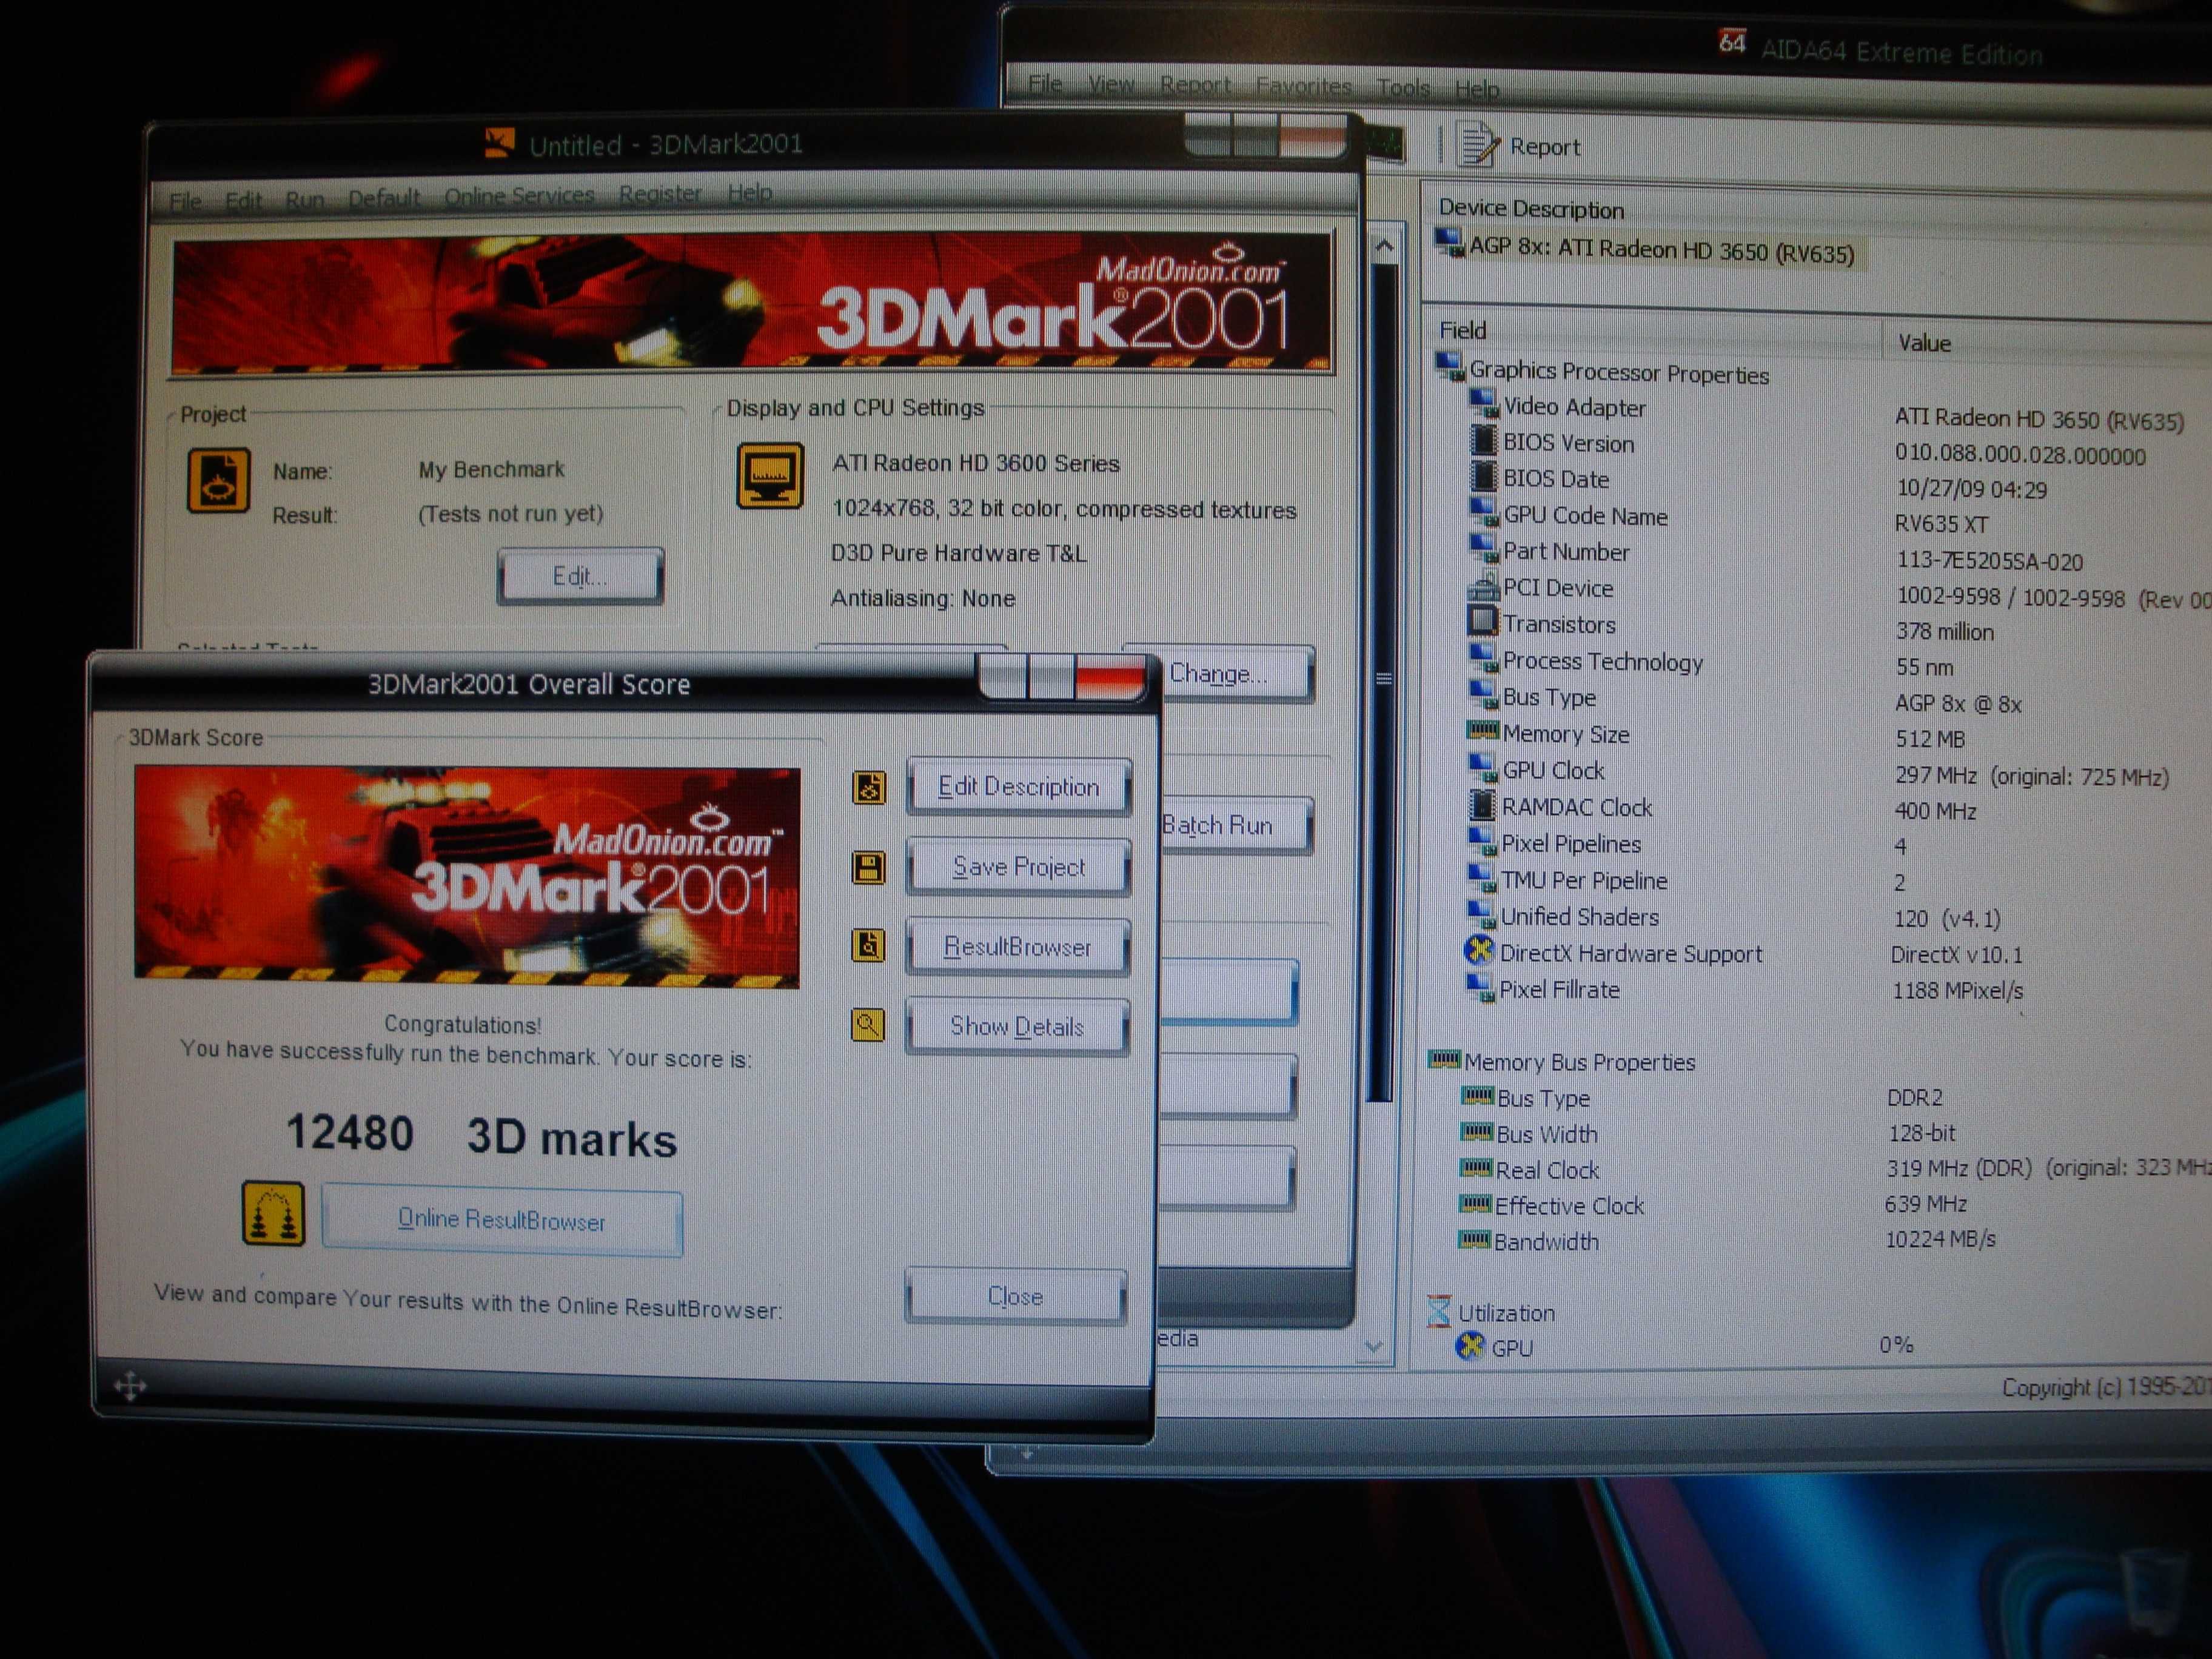Click the 3DMark2001 banner image

(x=752, y=304)
